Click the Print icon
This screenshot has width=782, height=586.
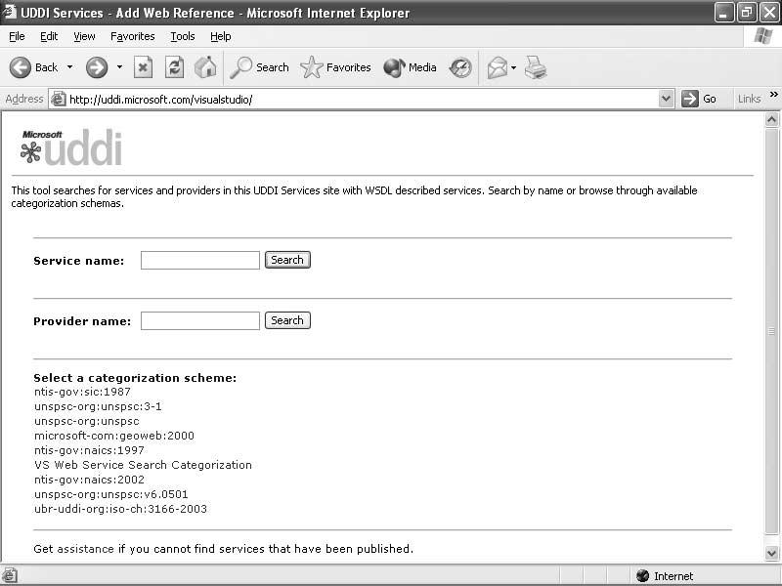click(x=536, y=67)
